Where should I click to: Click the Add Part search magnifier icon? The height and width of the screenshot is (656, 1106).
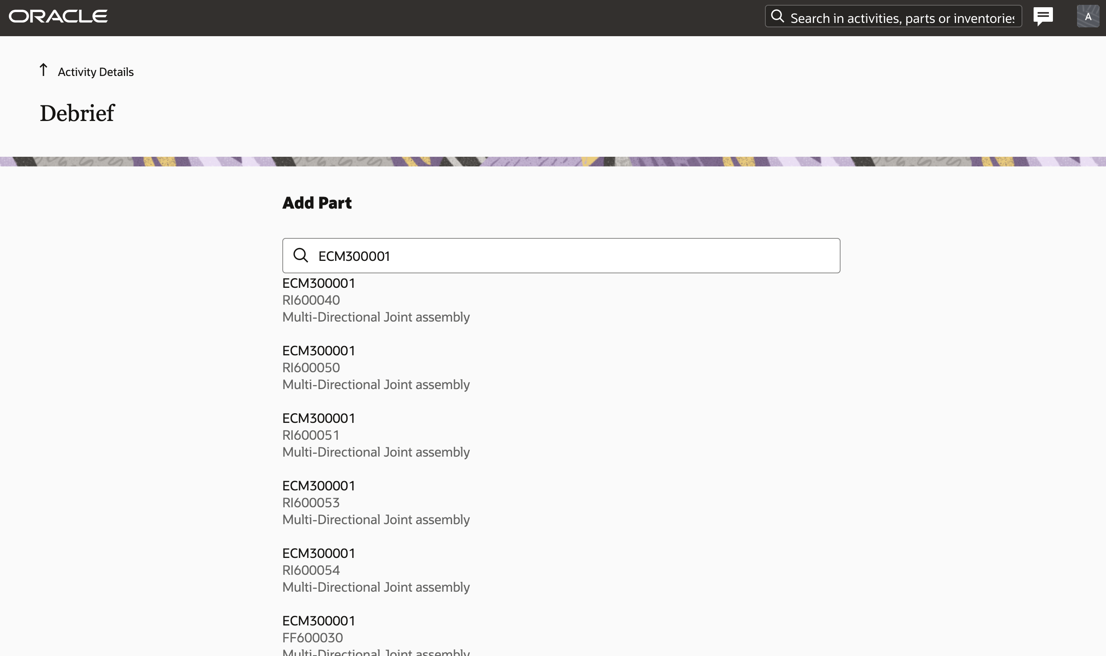coord(301,256)
